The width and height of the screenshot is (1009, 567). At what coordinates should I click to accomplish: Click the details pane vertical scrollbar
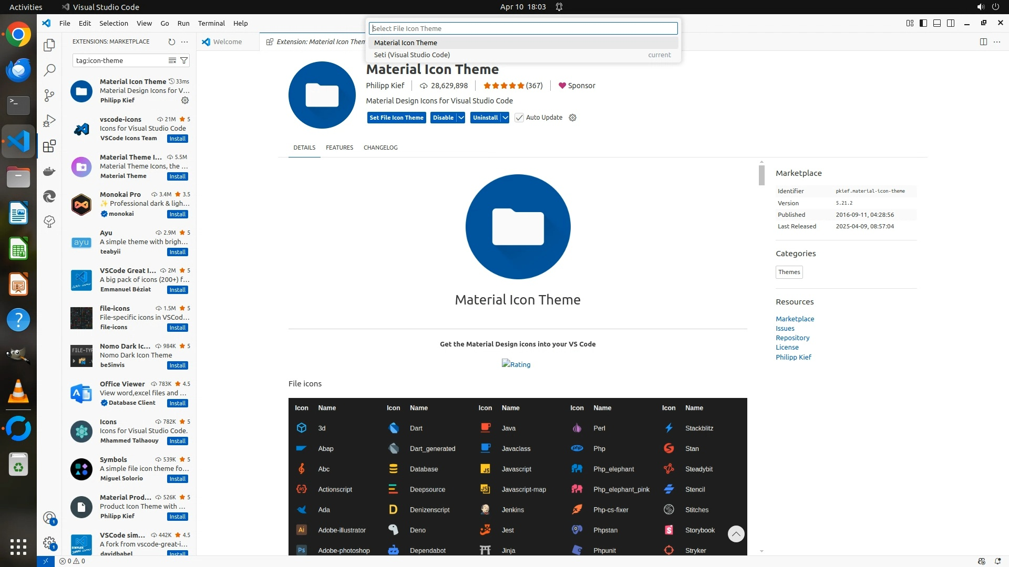[761, 175]
